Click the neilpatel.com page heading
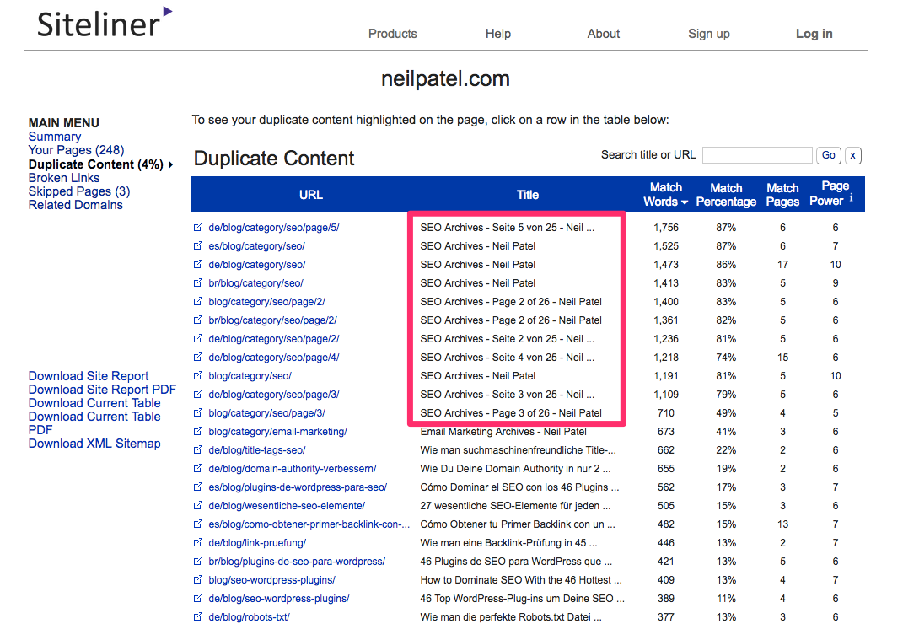 pyautogui.click(x=446, y=79)
